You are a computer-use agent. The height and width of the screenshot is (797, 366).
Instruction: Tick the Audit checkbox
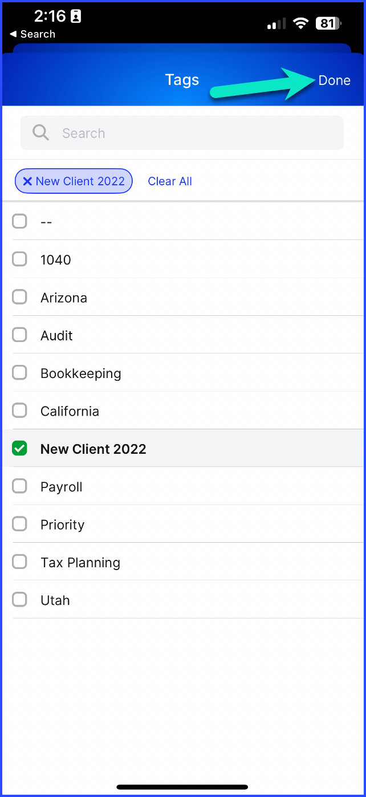(20, 335)
